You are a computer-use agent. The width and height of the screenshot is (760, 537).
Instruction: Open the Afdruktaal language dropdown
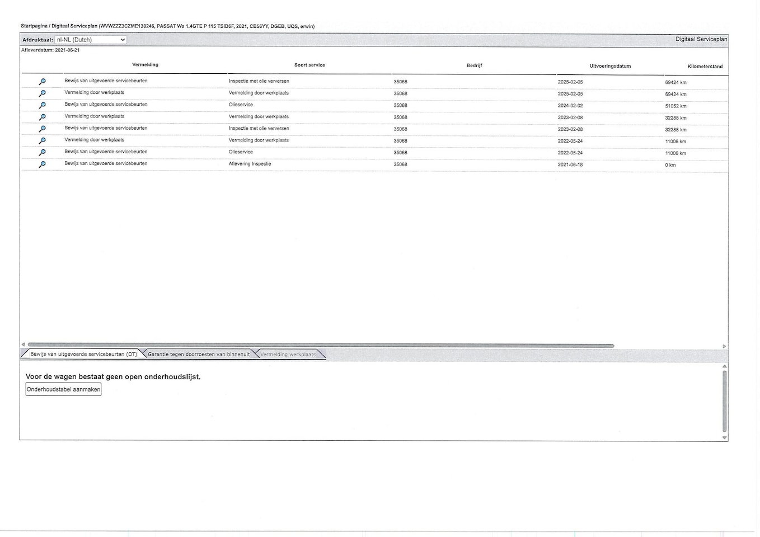click(x=91, y=40)
